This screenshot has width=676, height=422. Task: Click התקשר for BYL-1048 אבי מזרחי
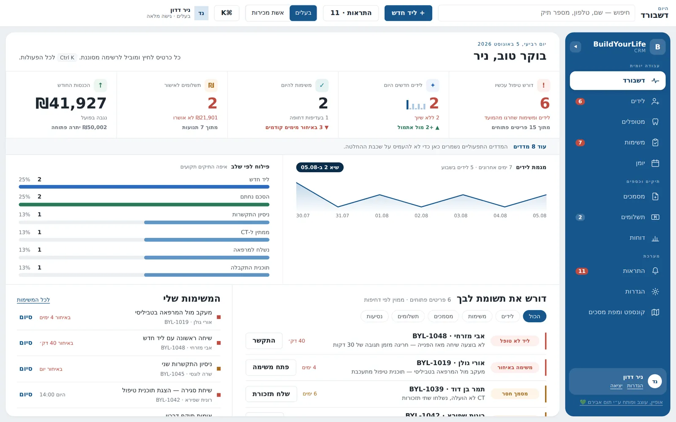click(264, 341)
